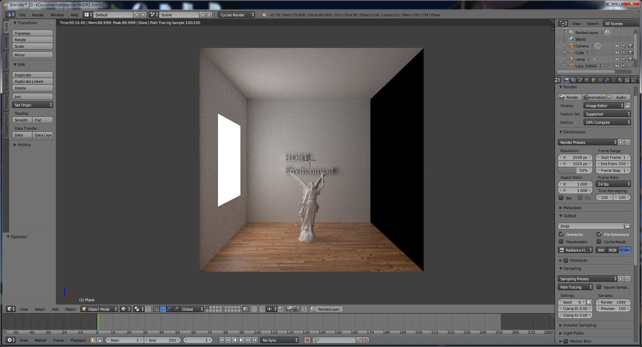Open the Select menu in 3D viewport header
The width and height of the screenshot is (642, 347).
click(x=40, y=309)
